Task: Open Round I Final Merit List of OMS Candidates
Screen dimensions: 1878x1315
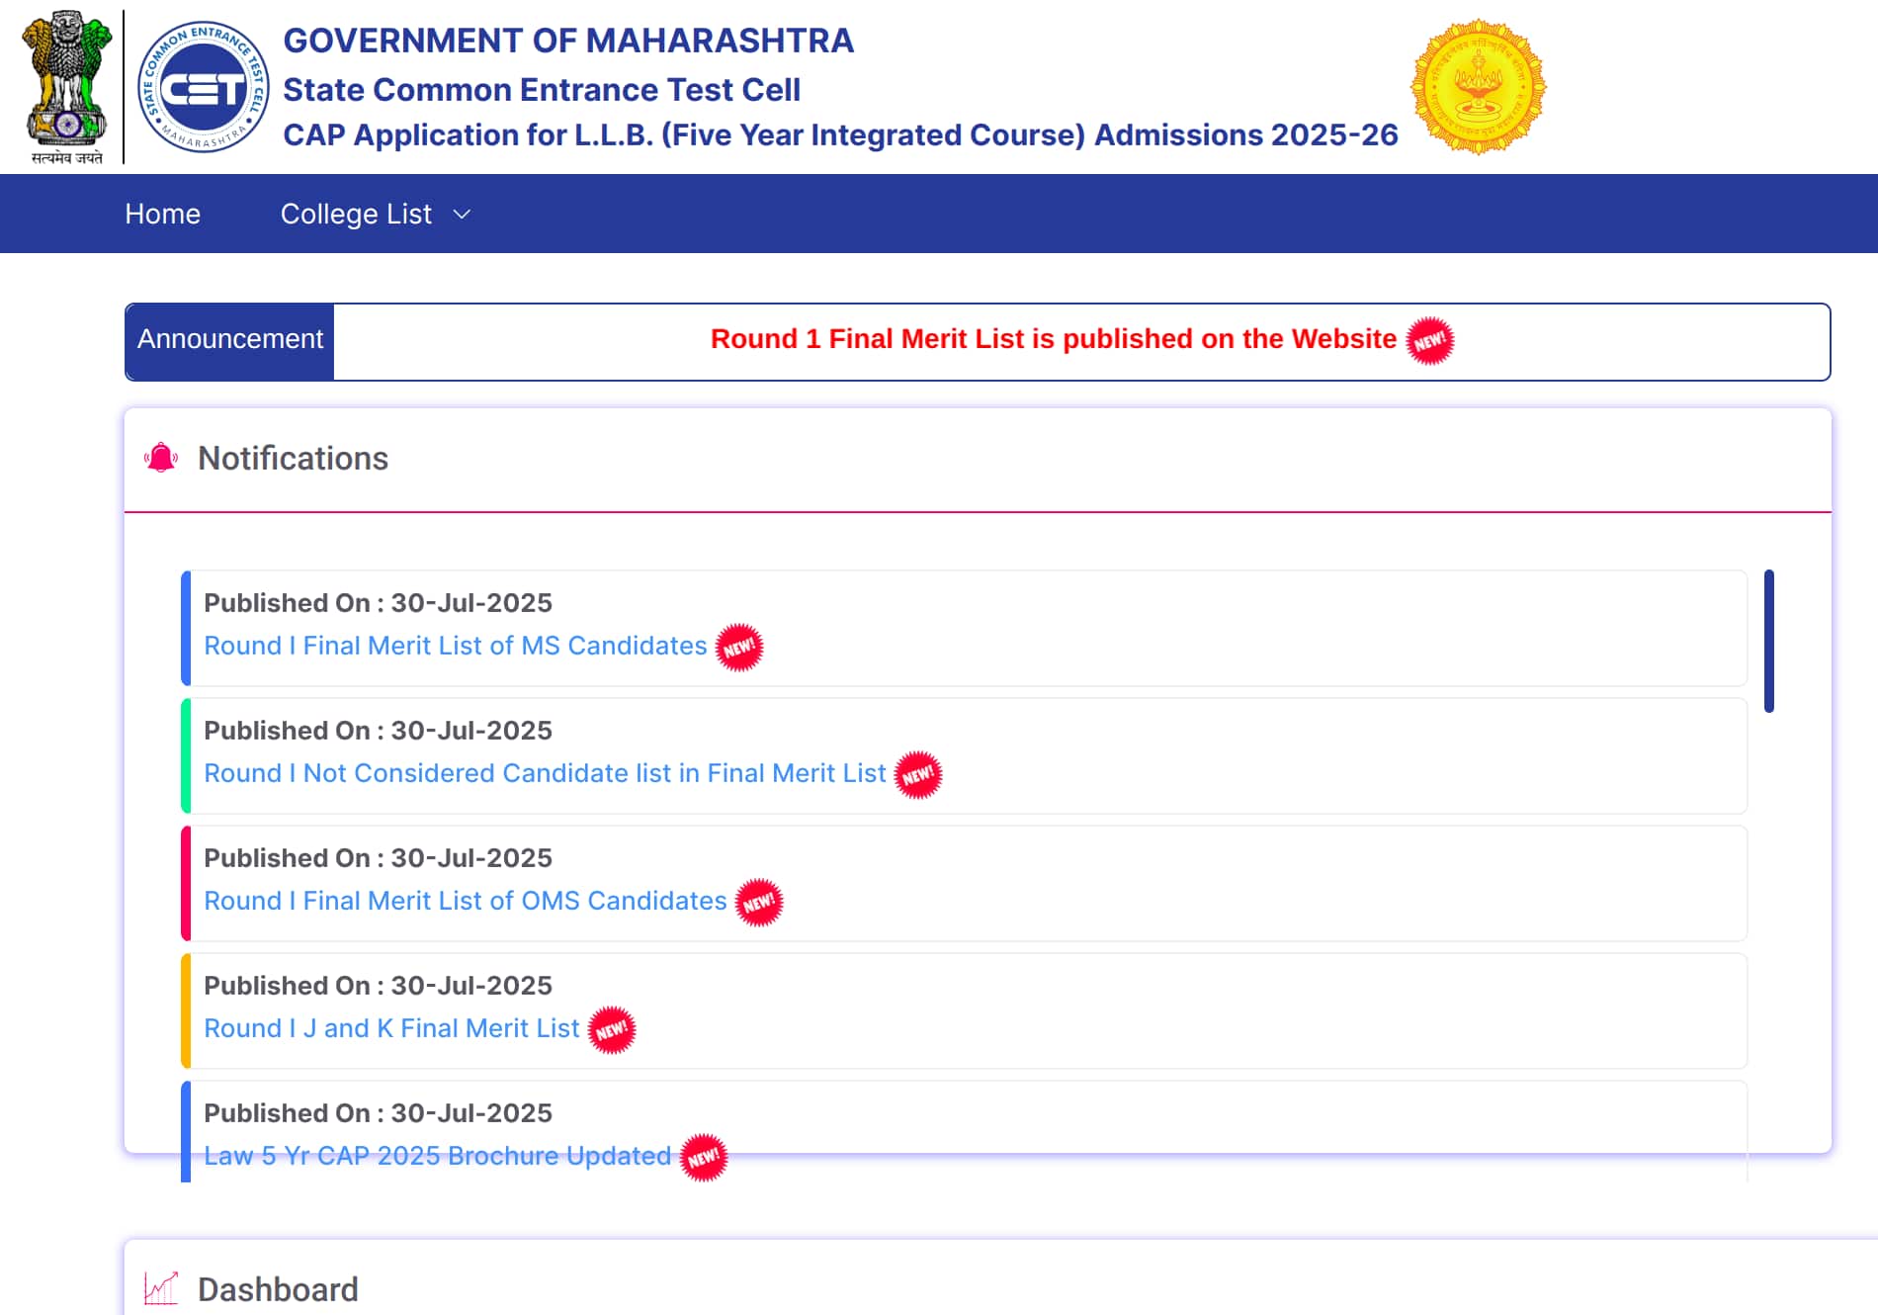Action: pos(466,901)
